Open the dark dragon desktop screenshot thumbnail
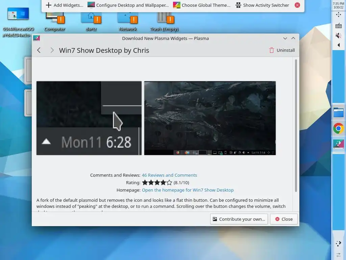Image resolution: width=346 pixels, height=260 pixels. point(210,118)
